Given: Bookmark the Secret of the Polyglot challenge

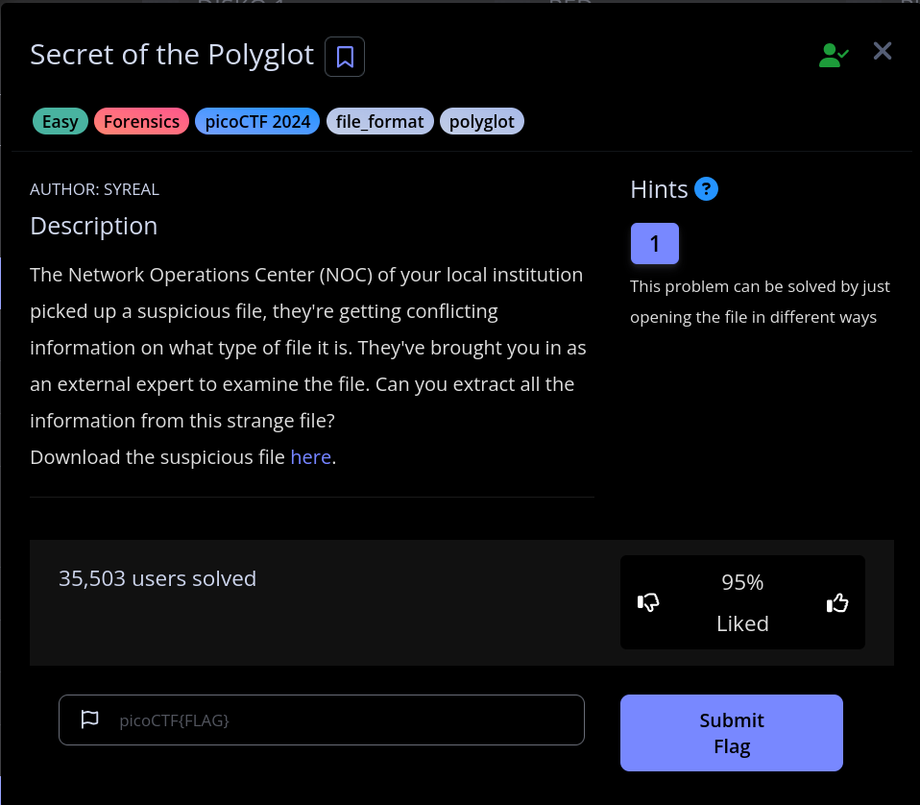Looking at the screenshot, I should point(345,57).
